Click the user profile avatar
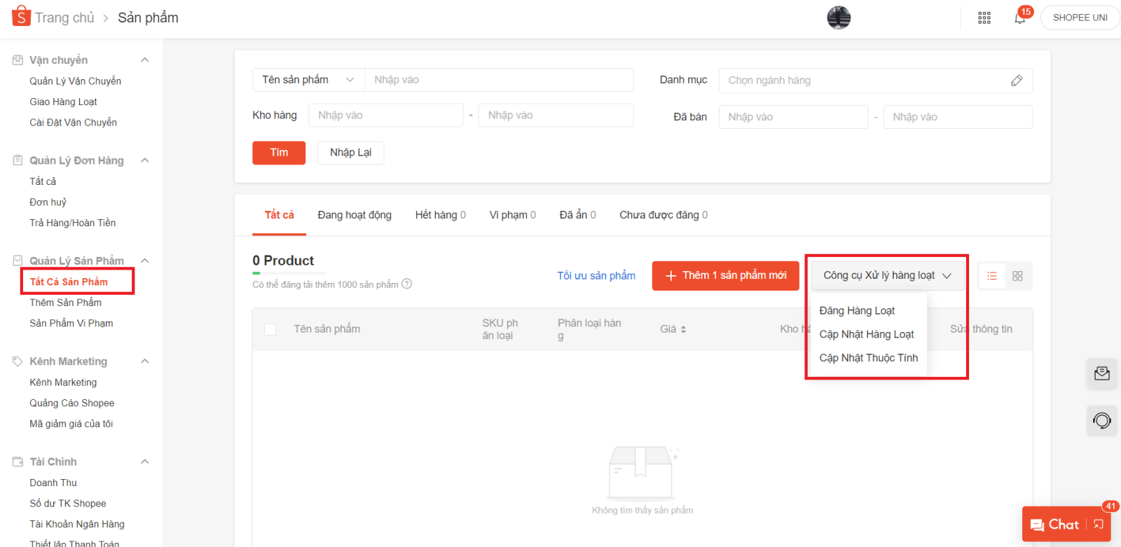 click(x=839, y=18)
